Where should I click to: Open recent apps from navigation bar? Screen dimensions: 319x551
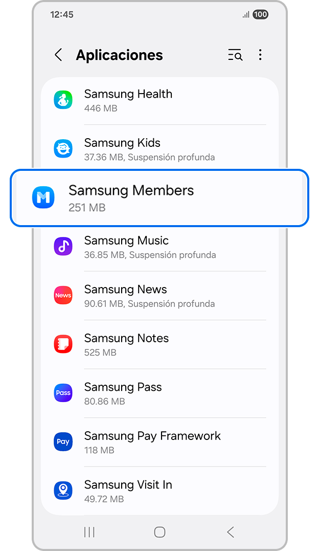(x=89, y=532)
